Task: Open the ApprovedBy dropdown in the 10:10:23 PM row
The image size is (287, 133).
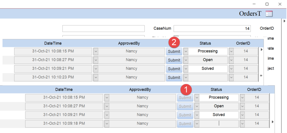Action: 96,77
